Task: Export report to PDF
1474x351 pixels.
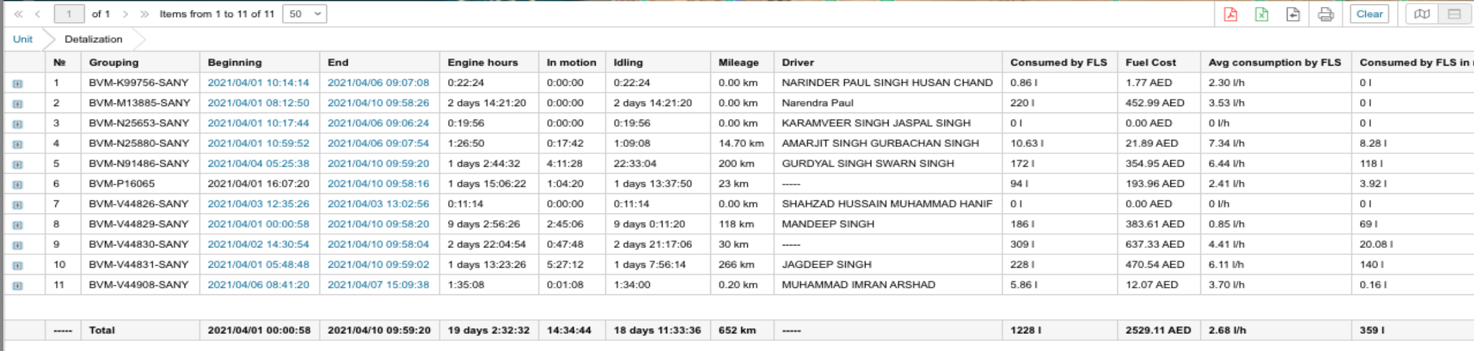Action: (1230, 14)
